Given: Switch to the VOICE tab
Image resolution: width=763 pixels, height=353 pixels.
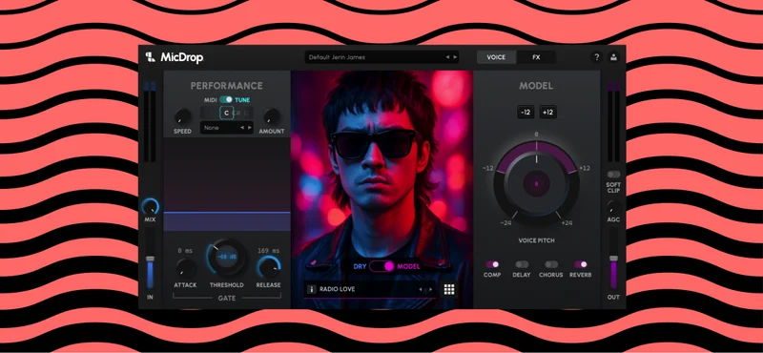Looking at the screenshot, I should coord(496,57).
